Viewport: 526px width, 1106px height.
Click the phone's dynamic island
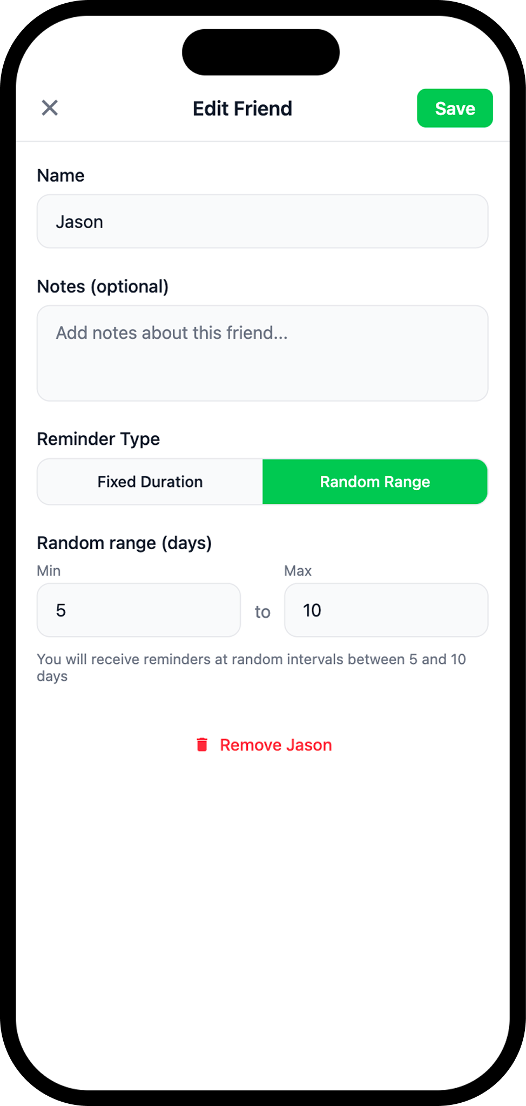pos(261,52)
